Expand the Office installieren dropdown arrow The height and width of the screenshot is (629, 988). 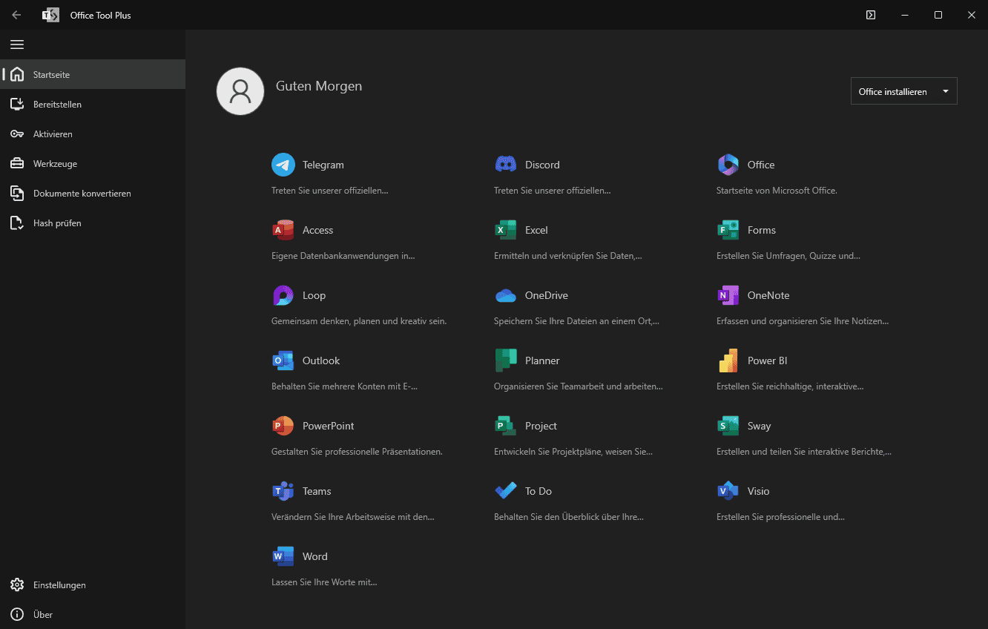[x=946, y=91]
